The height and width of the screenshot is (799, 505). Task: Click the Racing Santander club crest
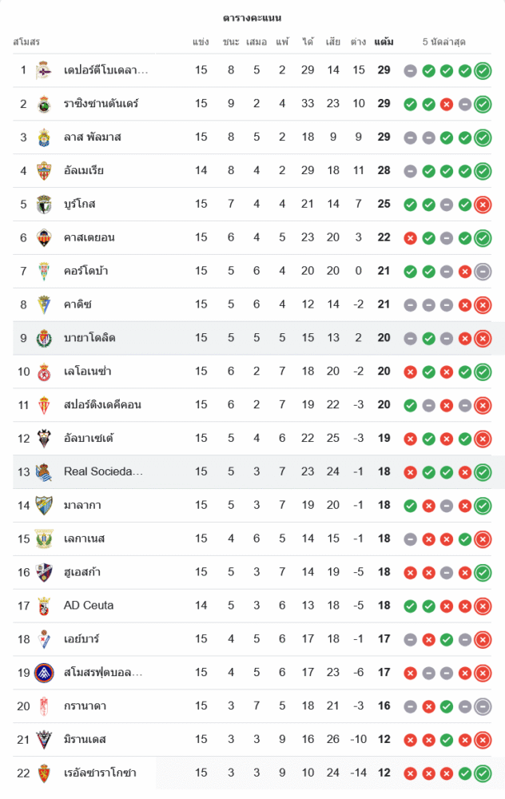tap(43, 104)
